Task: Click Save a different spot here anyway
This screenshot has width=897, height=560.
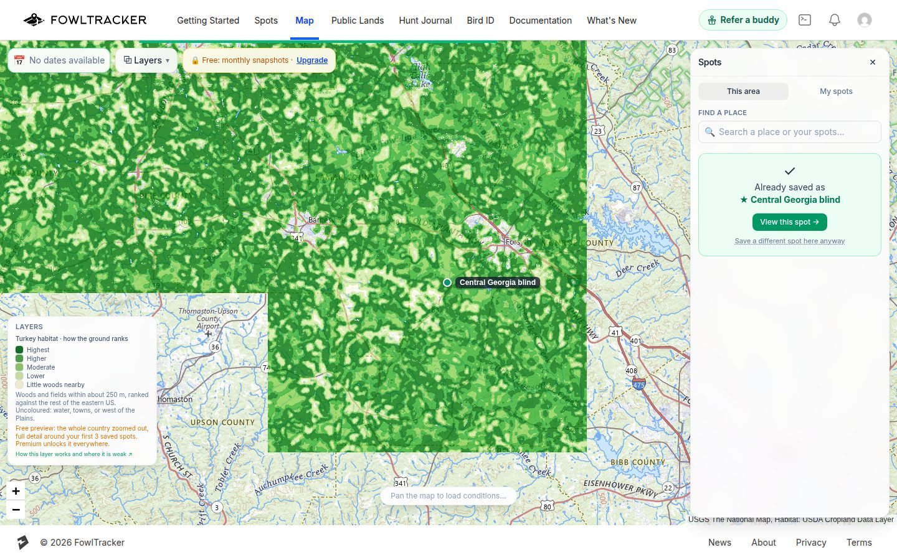Action: pos(790,241)
